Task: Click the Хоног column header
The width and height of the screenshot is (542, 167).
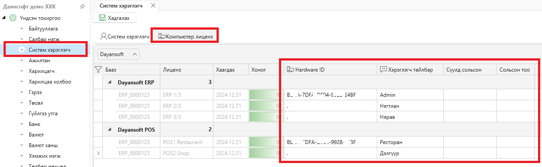Action: (x=266, y=70)
